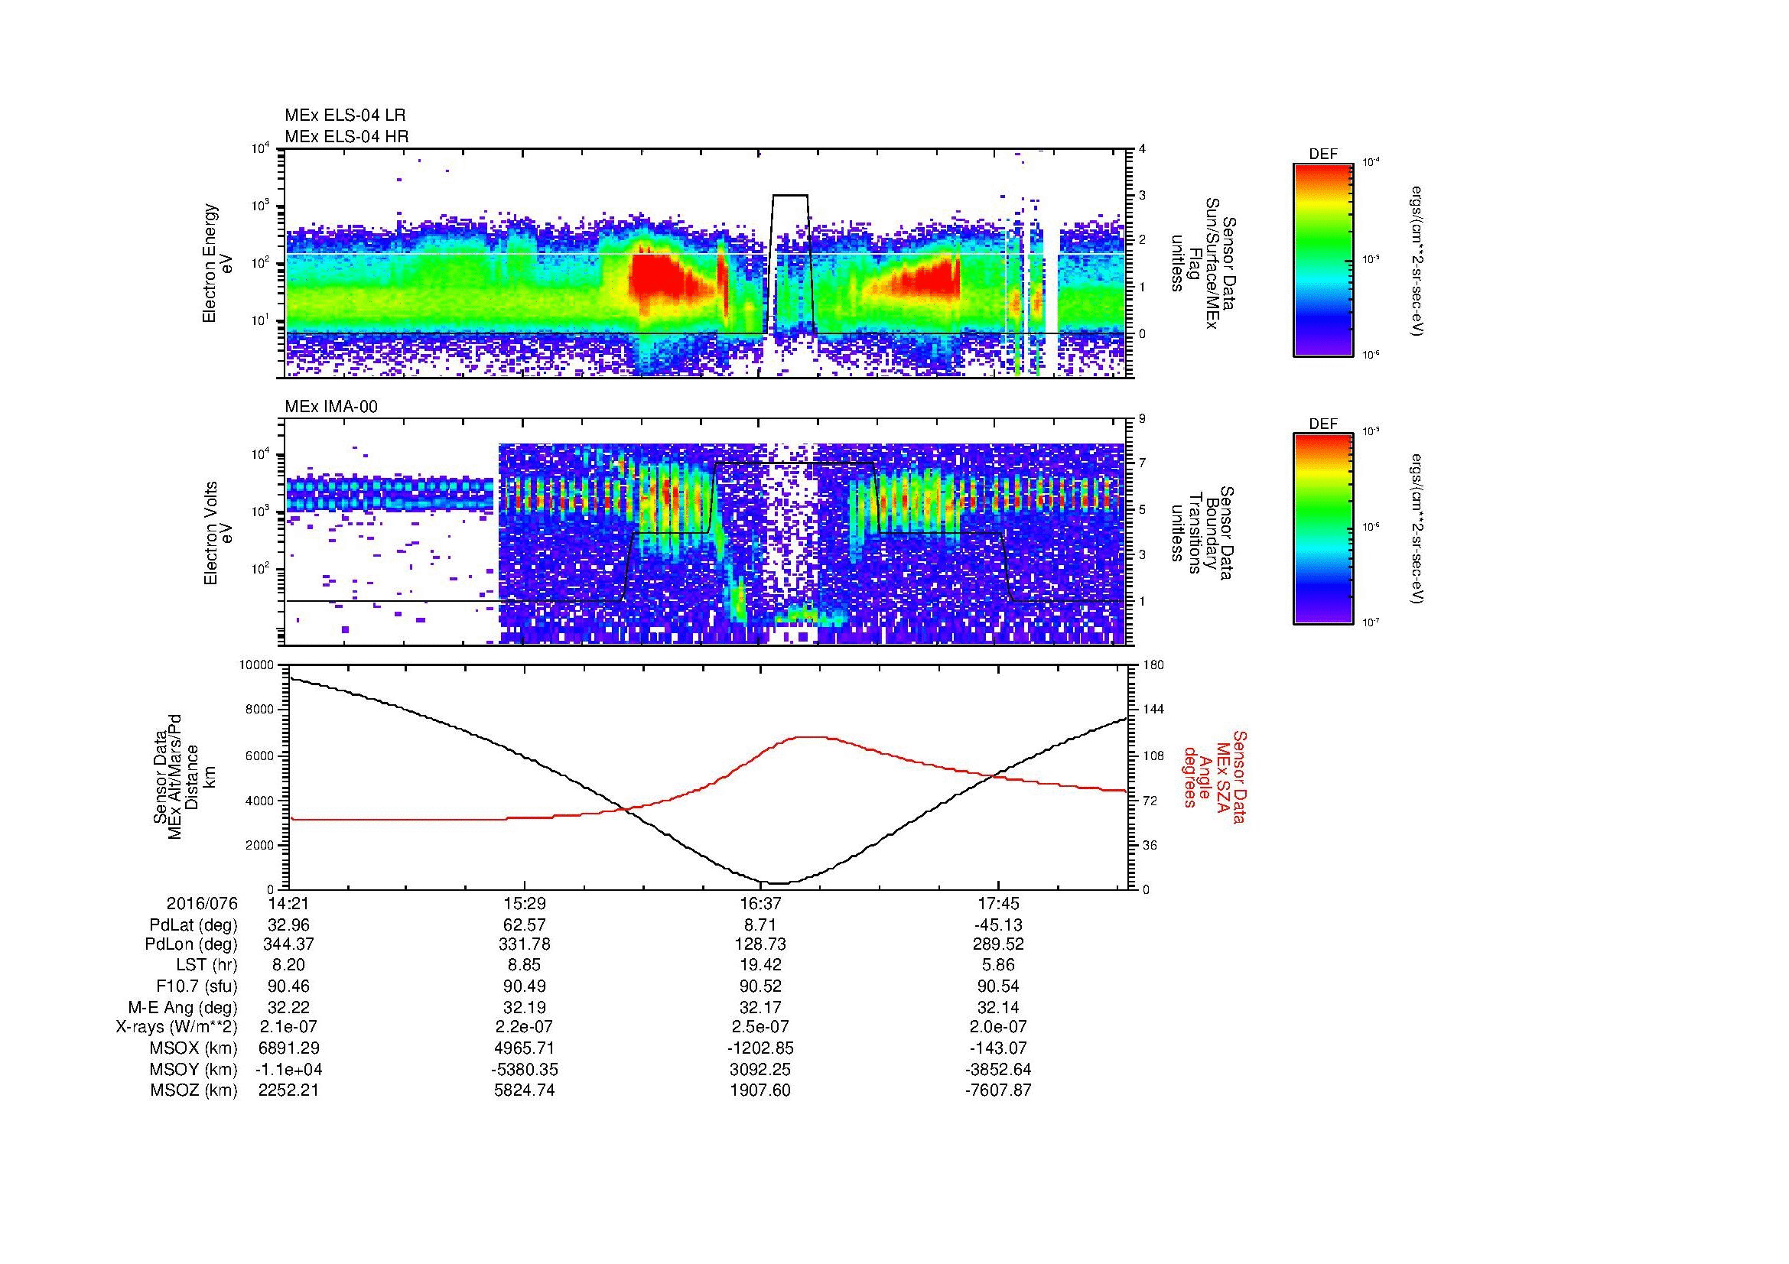Click the time tick label '15:29'
The height and width of the screenshot is (1264, 1789).
point(525,904)
